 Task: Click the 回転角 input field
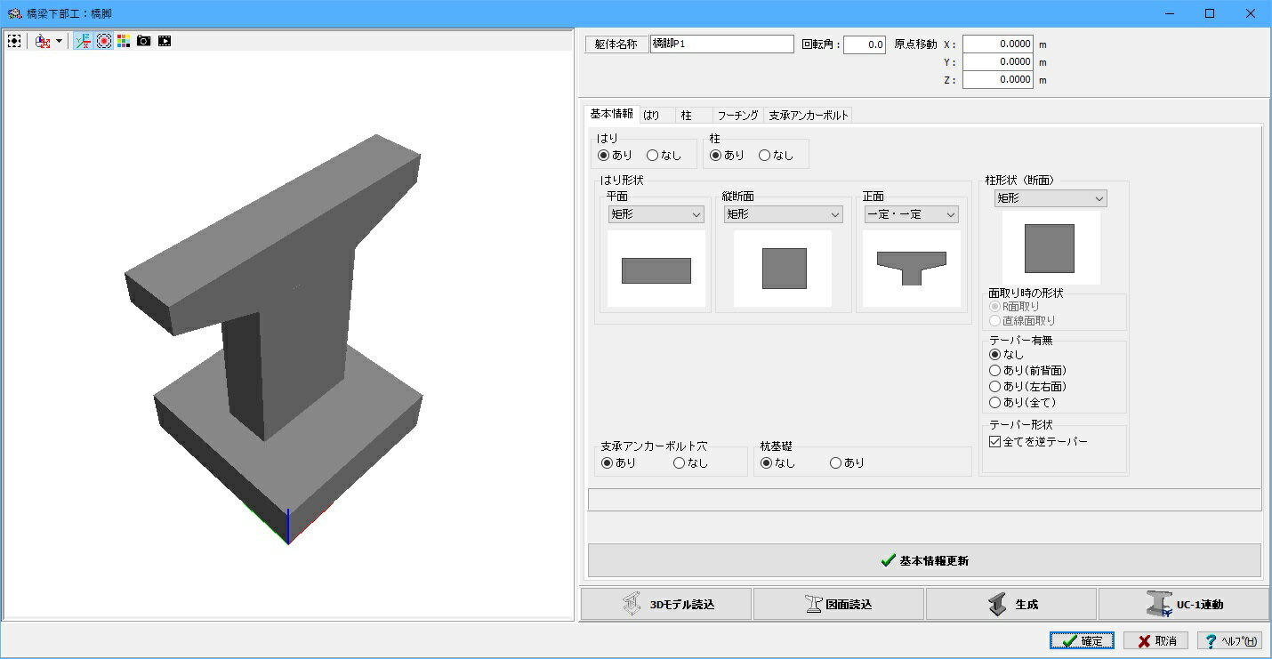click(865, 44)
